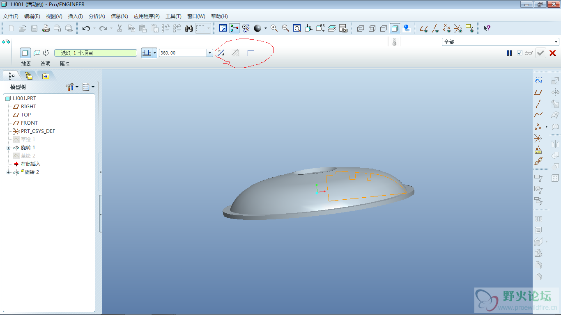561x315 pixels.
Task: Open orient mode tool icon
Action: point(246,28)
